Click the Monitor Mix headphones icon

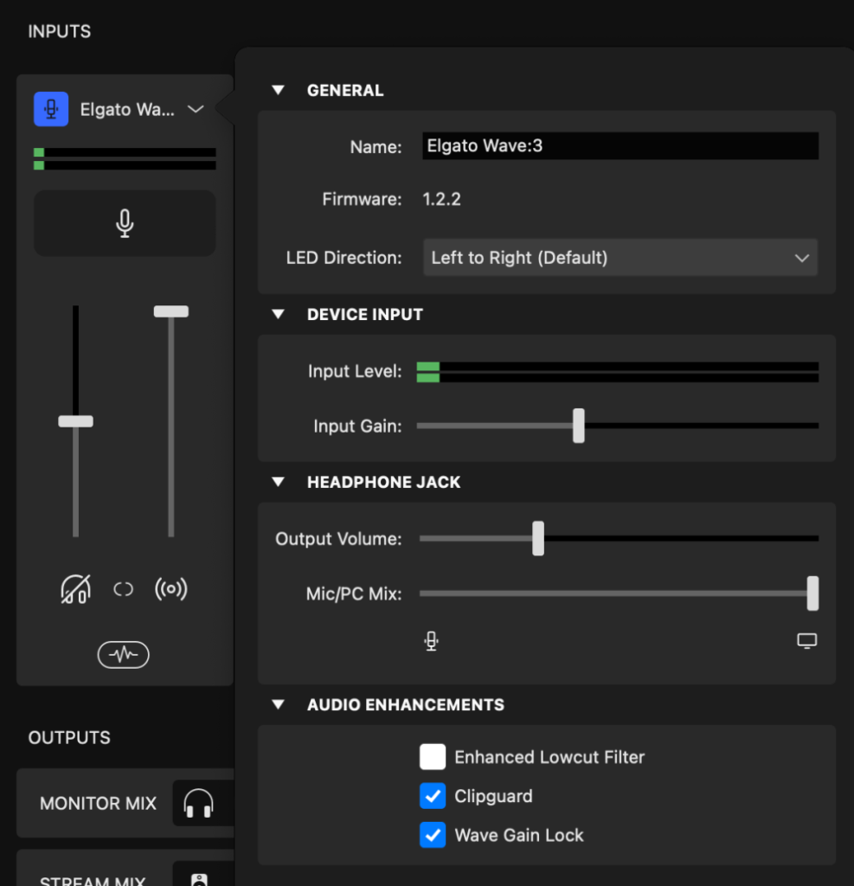198,803
